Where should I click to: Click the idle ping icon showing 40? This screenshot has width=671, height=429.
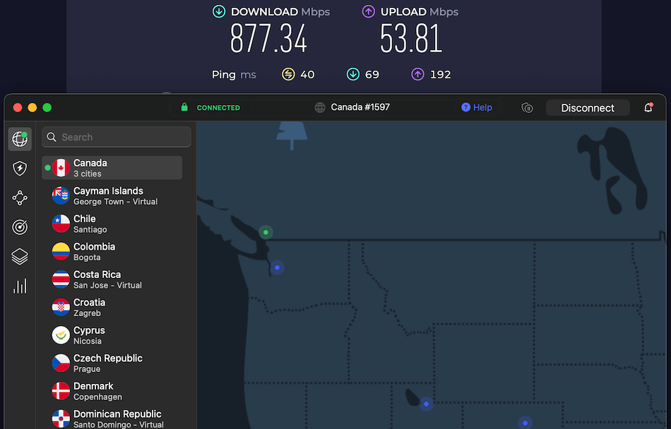tap(288, 74)
